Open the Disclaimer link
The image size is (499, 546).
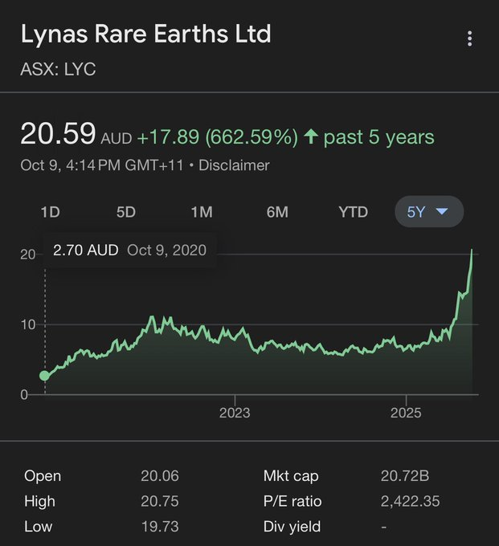coord(234,165)
